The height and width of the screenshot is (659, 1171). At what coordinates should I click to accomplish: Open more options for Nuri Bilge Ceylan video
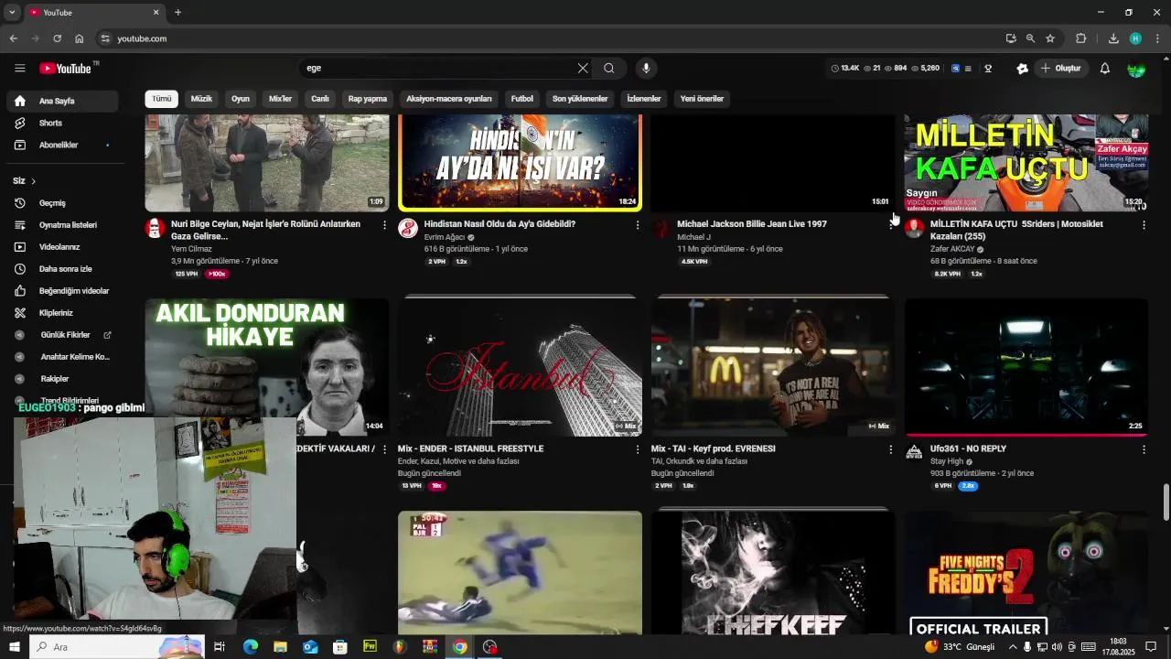point(384,225)
